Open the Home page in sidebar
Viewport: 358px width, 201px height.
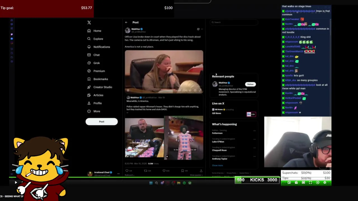pos(94,31)
